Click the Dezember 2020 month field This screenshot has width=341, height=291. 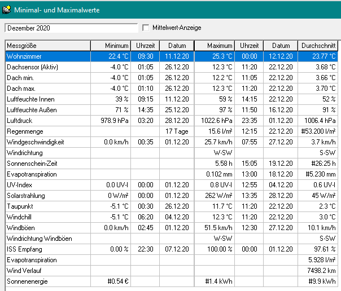[x=71, y=28]
